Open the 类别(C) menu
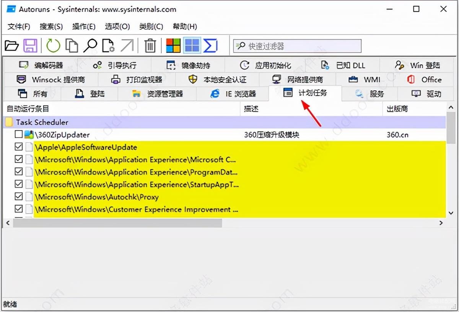This screenshot has height=312, width=459. coord(151,26)
